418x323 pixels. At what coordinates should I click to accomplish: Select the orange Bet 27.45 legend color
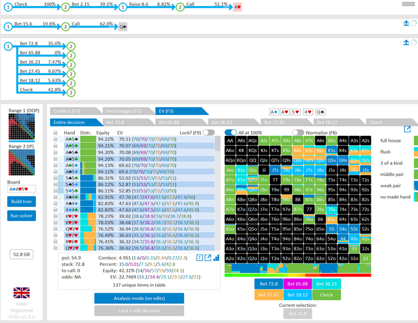pyautogui.click(x=269, y=295)
